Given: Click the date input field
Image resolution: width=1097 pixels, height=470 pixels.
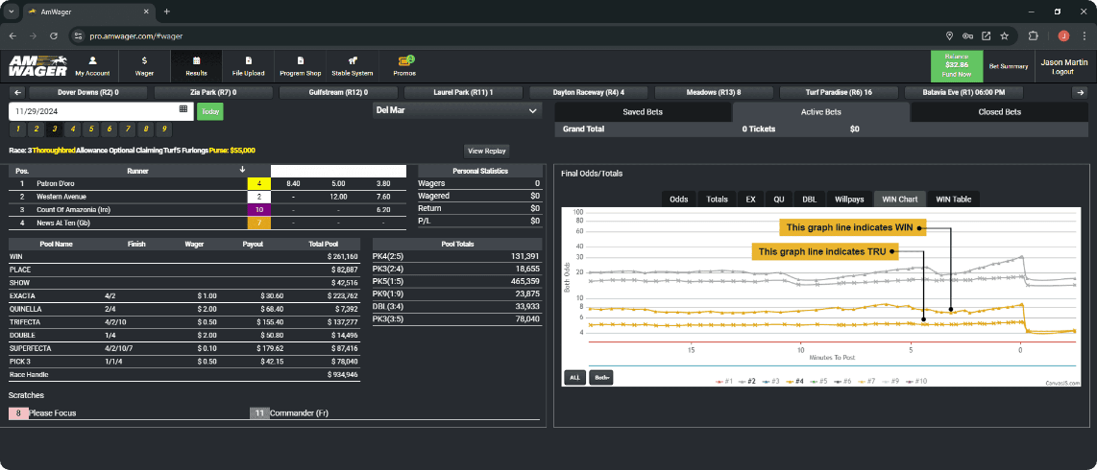Looking at the screenshot, I should click(91, 110).
